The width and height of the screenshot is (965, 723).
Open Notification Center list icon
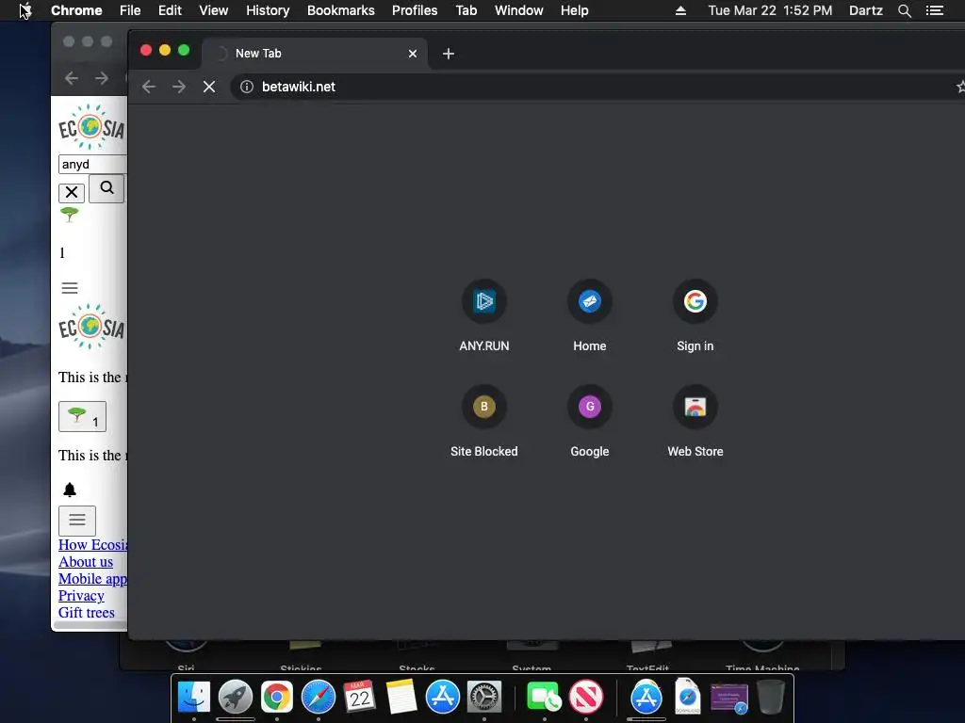coord(934,10)
